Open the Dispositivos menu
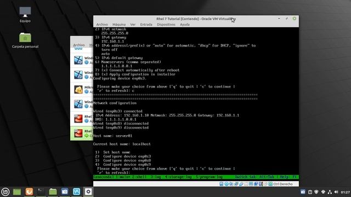Viewport: 351px width, 197px height. point(166,25)
